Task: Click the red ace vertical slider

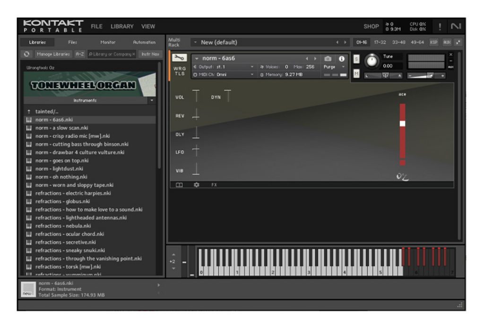Action: [402, 134]
